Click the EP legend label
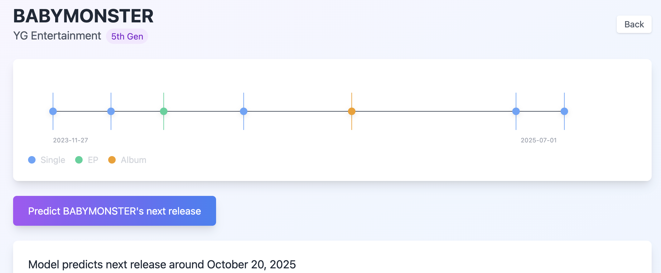661x273 pixels. (x=93, y=160)
